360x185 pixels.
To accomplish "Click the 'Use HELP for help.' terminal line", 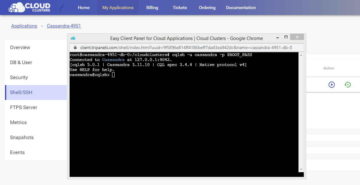I will coord(92,70).
